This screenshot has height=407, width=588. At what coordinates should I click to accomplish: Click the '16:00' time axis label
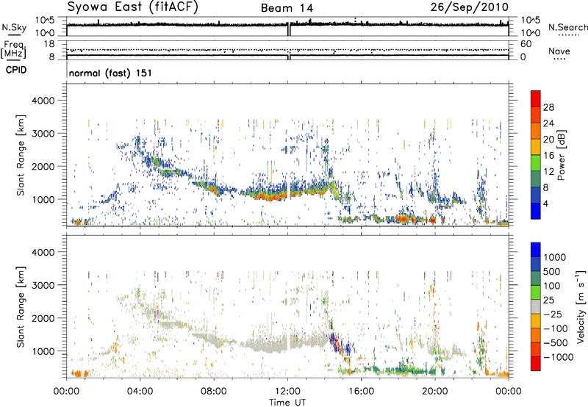click(361, 392)
